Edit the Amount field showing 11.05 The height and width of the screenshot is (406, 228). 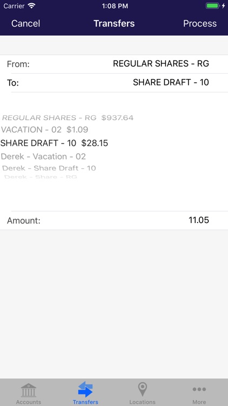tap(114, 220)
